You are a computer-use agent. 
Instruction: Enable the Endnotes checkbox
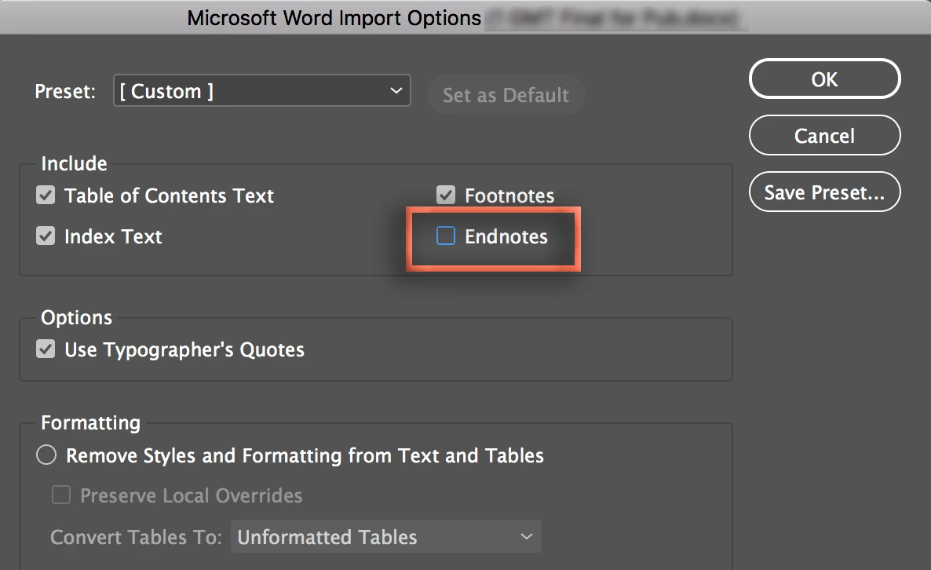(x=446, y=236)
